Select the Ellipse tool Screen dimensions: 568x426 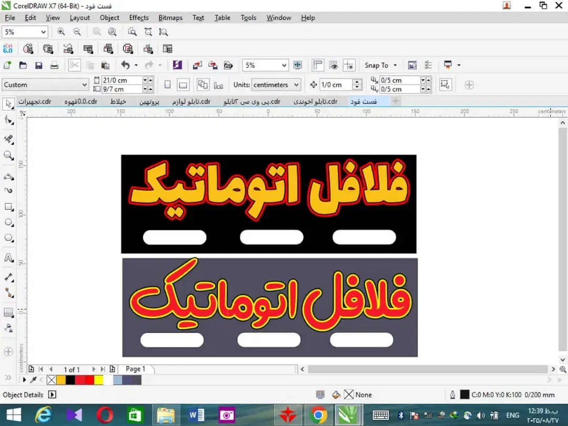pyautogui.click(x=8, y=222)
